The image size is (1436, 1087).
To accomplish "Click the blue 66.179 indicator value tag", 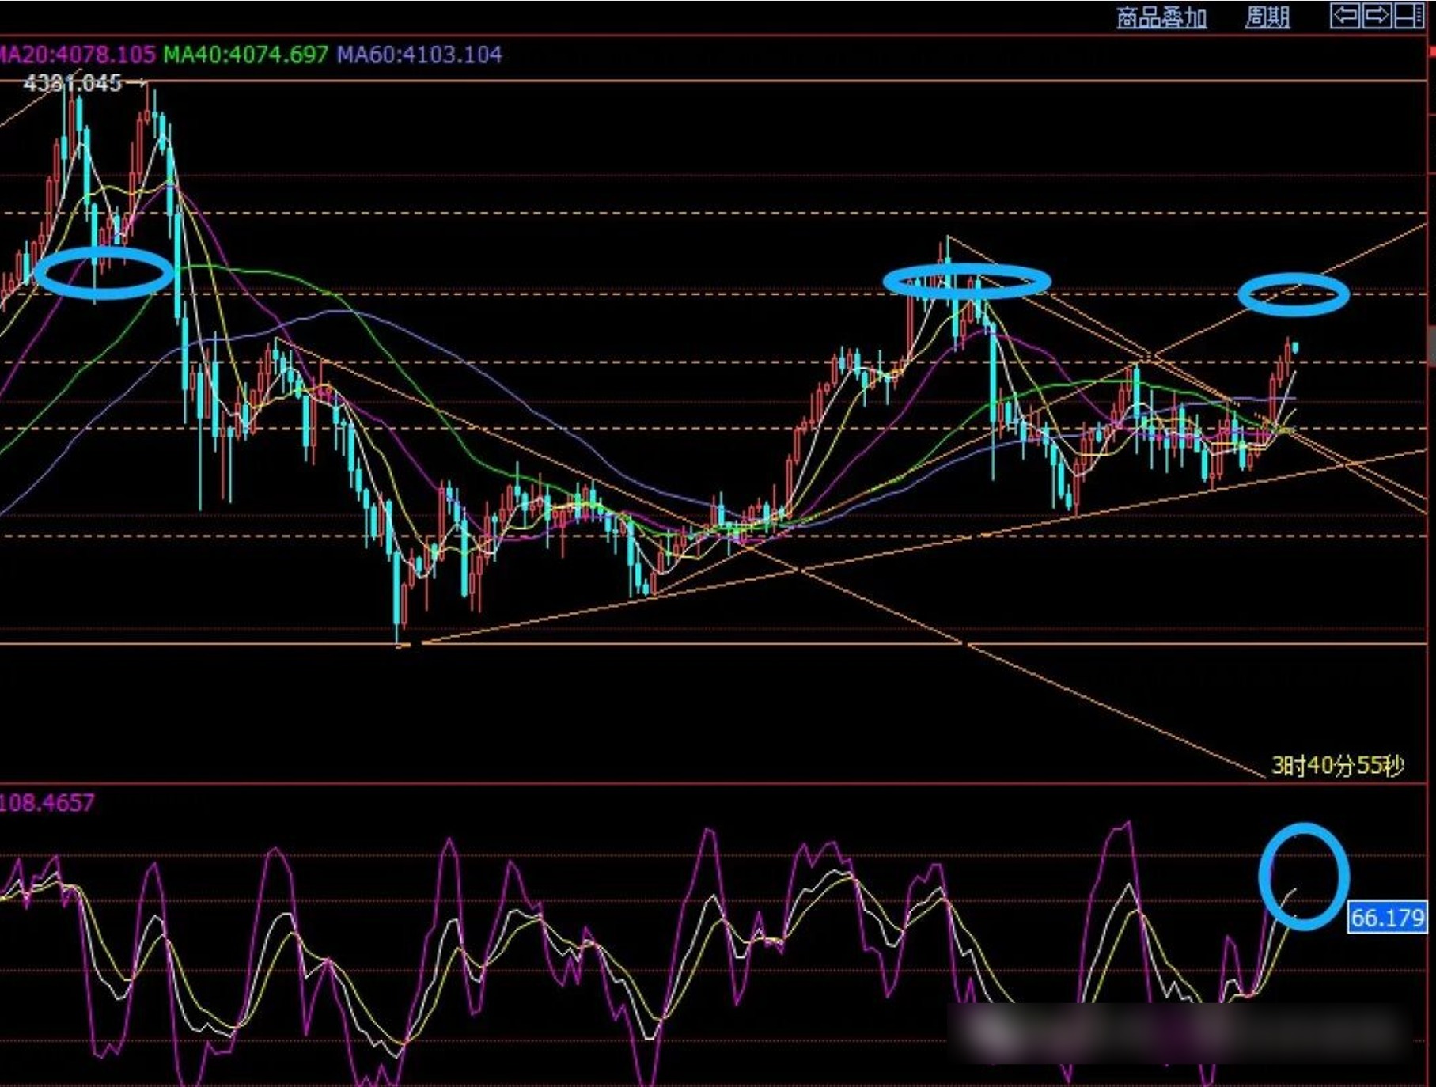I will (1387, 918).
